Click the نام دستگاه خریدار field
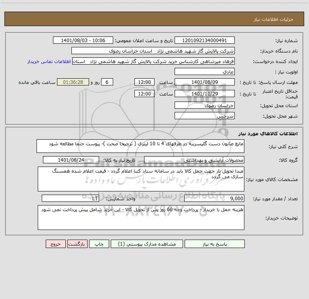309x299 pixels. tap(153, 51)
